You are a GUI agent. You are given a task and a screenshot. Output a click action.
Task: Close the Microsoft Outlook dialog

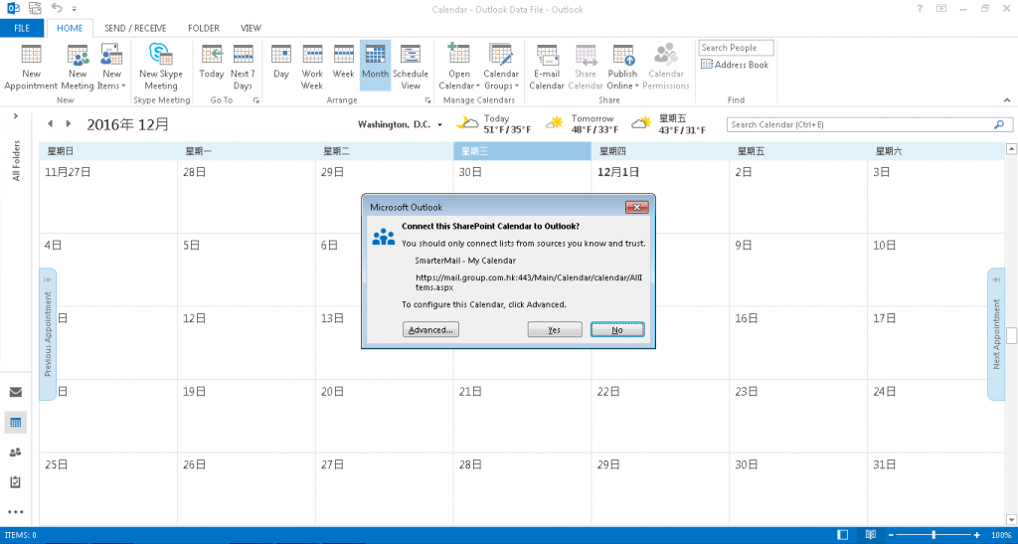click(637, 207)
